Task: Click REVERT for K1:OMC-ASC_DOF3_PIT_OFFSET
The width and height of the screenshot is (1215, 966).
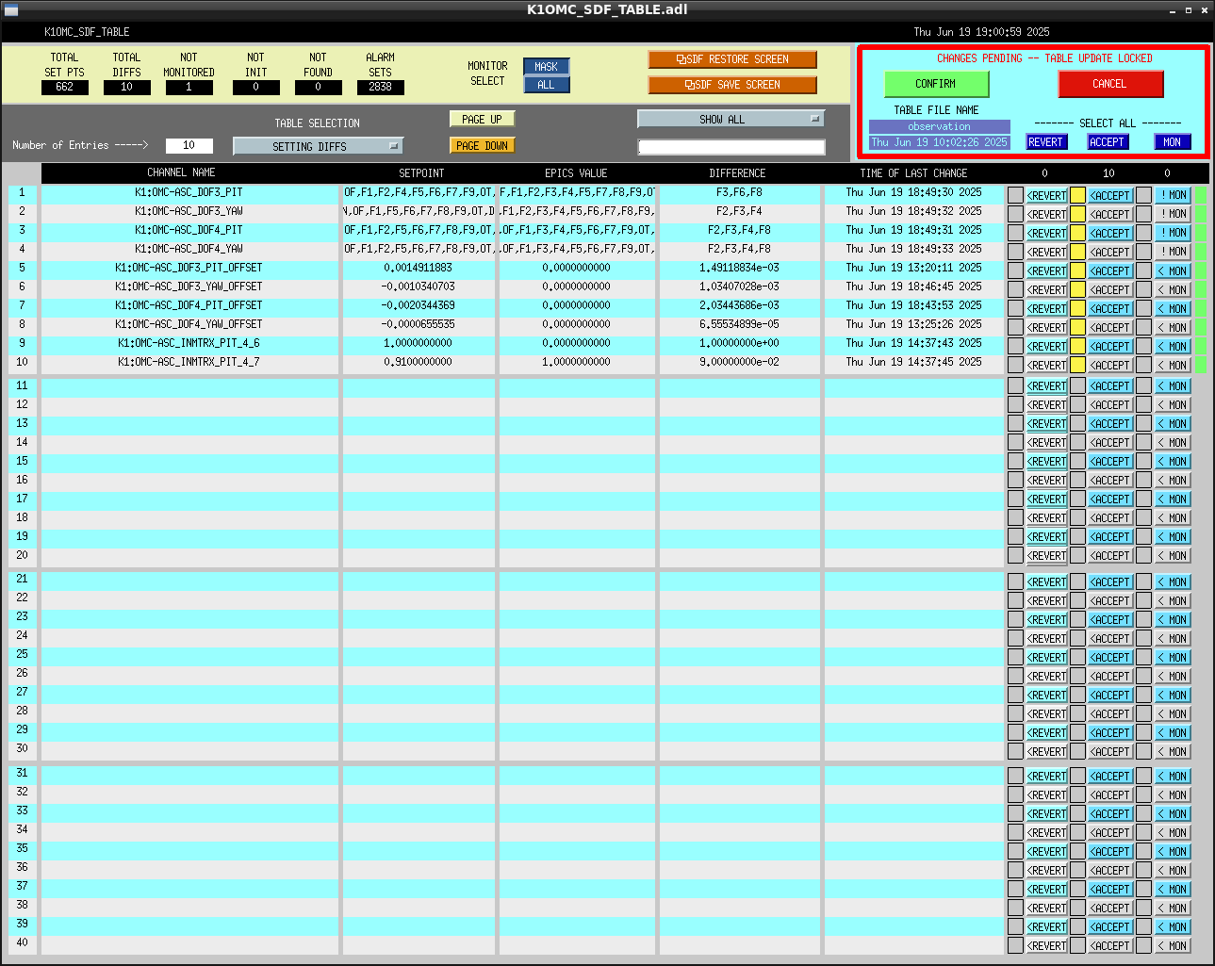Action: [1046, 270]
